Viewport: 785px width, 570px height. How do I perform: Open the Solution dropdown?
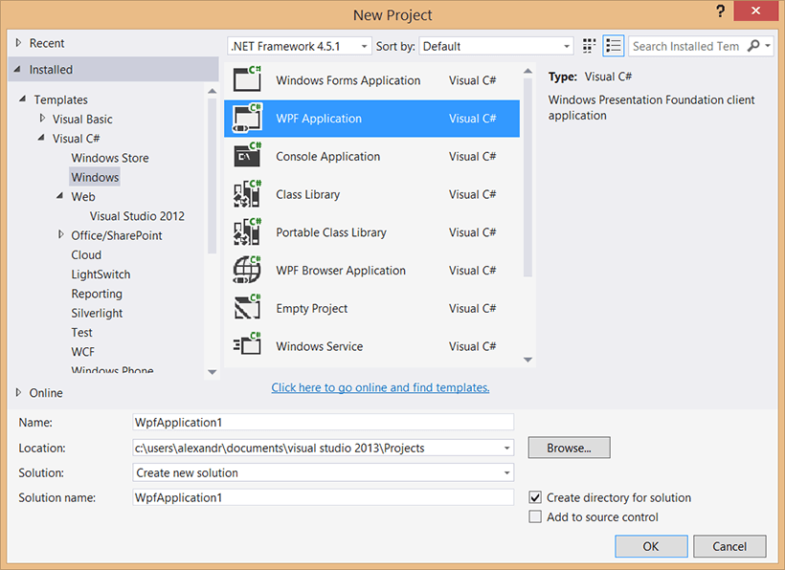(x=323, y=472)
